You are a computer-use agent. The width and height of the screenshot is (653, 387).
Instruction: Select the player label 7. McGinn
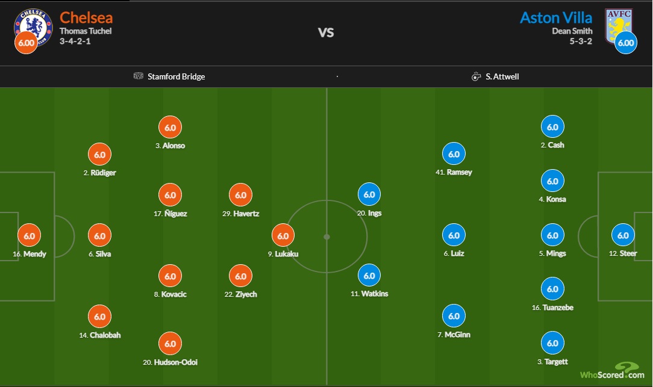tap(454, 335)
